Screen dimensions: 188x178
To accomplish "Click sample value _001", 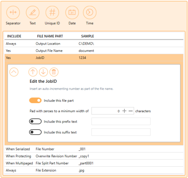I will click(82, 149).
